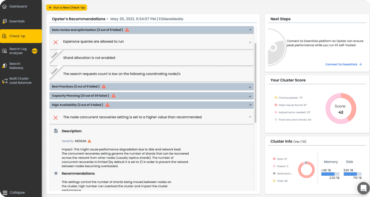Click the Memory usage bar
The height and width of the screenshot is (197, 370).
tap(330, 174)
